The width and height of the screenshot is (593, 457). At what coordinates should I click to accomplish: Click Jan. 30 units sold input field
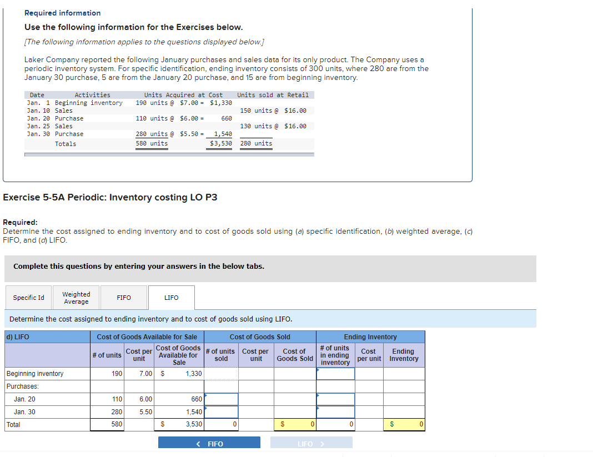[x=221, y=412]
